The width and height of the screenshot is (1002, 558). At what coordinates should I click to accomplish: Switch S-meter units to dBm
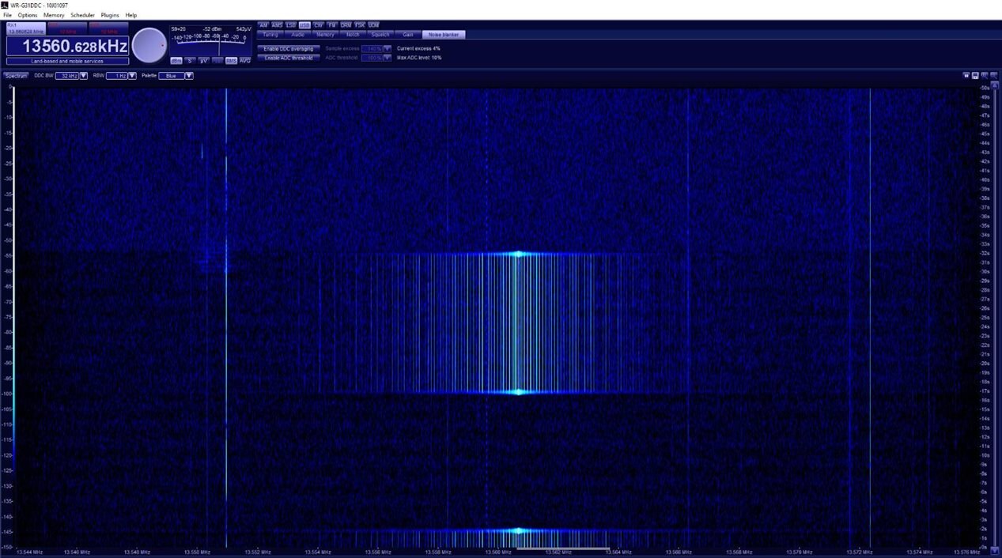(x=176, y=61)
